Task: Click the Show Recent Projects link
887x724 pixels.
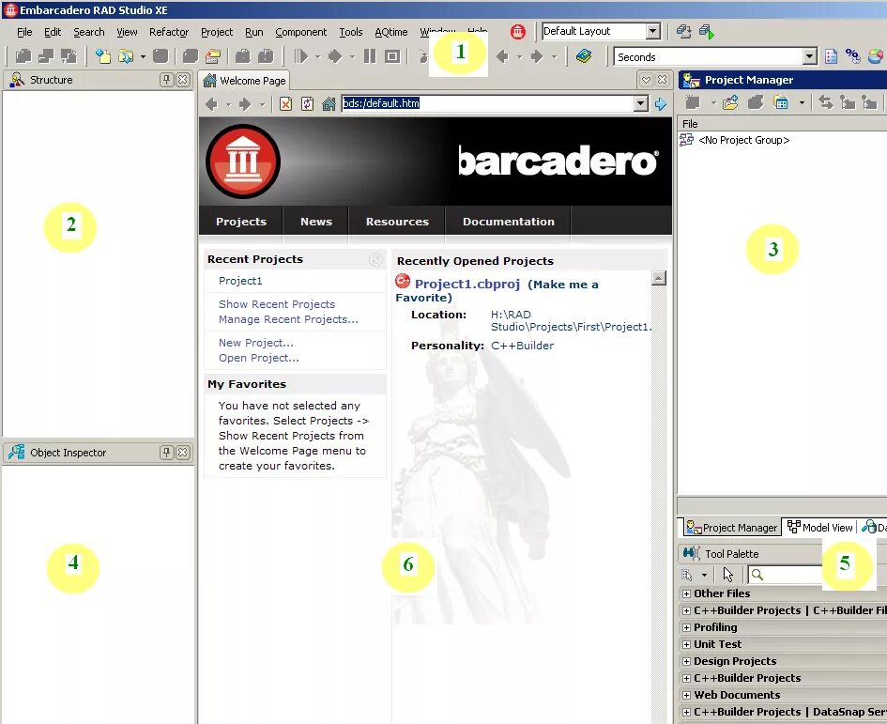Action: point(277,304)
